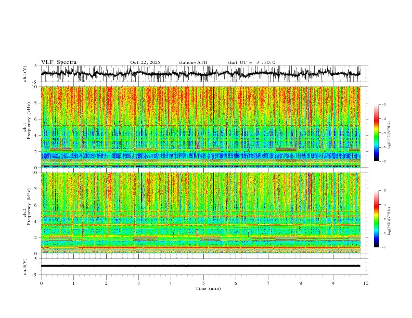
Task: Click tick label "10" on the Time axis
Action: point(366,283)
